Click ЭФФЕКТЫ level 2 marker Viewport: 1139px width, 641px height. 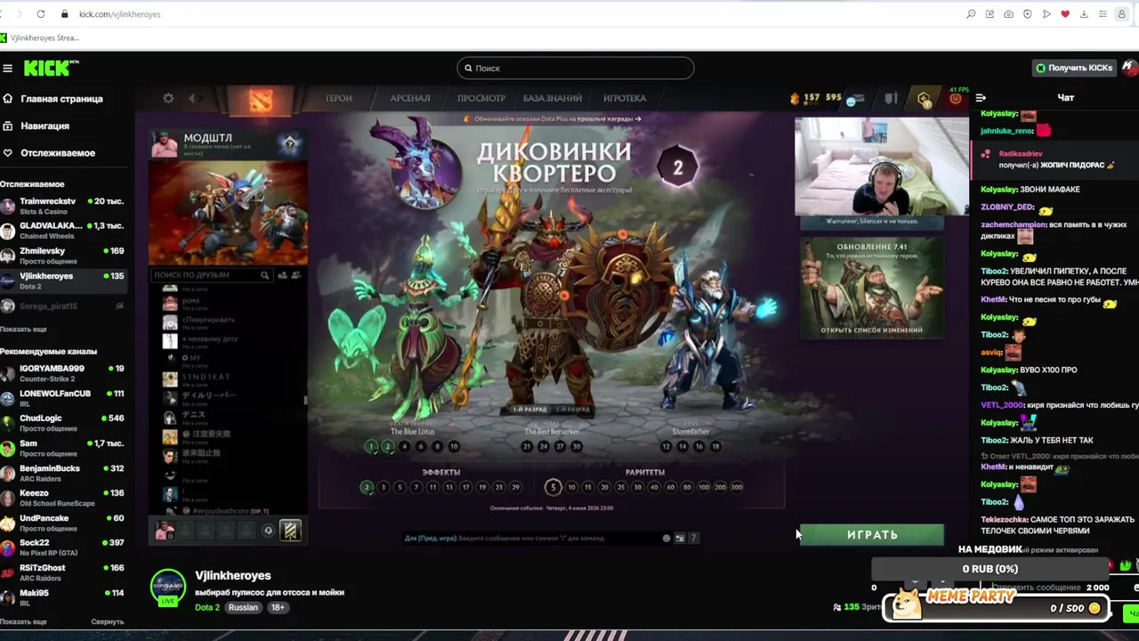click(367, 487)
